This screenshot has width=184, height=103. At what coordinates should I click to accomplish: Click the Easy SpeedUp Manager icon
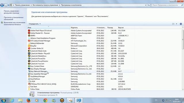[x=29, y=74]
